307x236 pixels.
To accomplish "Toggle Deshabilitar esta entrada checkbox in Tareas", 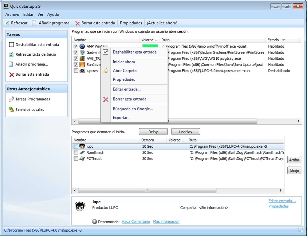I will click(x=11, y=45).
